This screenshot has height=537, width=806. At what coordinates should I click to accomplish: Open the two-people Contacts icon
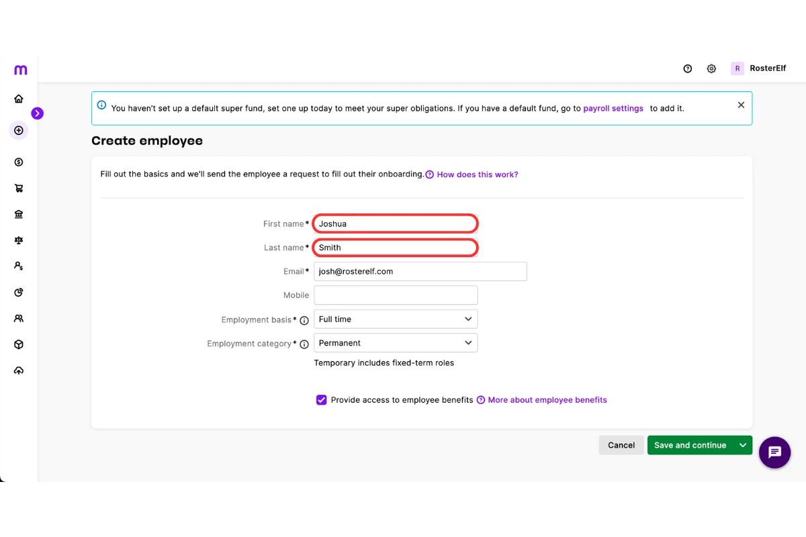click(19, 319)
